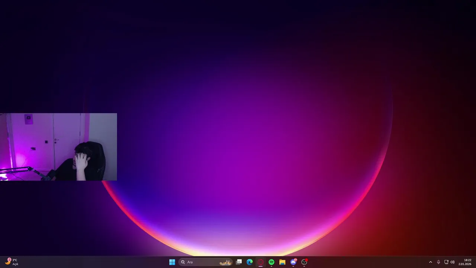Open Discord from the taskbar
This screenshot has width=476, height=268.
(x=293, y=262)
